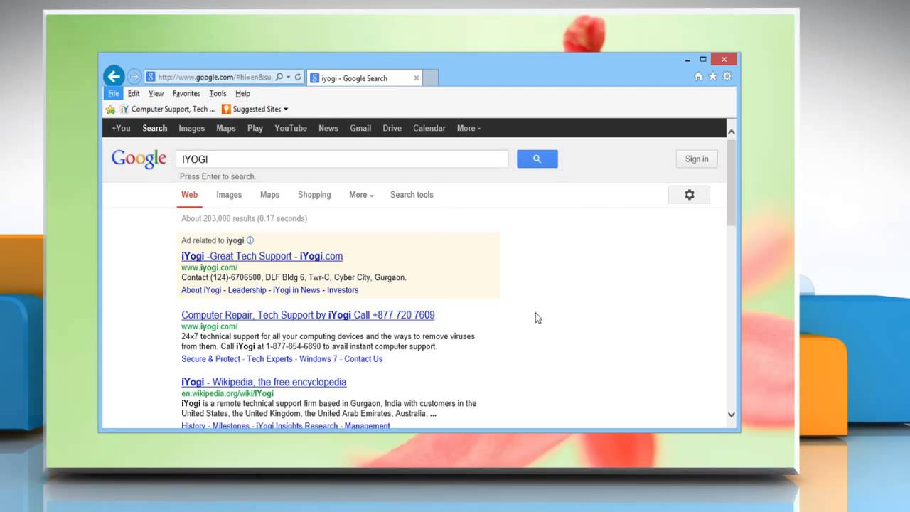Open the Home page icon
The image size is (910, 512).
tap(698, 76)
